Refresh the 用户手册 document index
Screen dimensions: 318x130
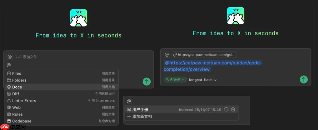pyautogui.click(x=226, y=110)
